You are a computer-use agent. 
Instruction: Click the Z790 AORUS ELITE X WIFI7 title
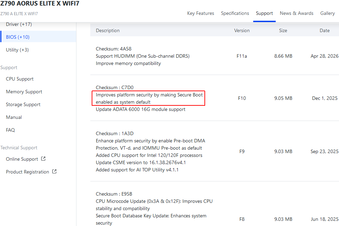tap(40, 3)
